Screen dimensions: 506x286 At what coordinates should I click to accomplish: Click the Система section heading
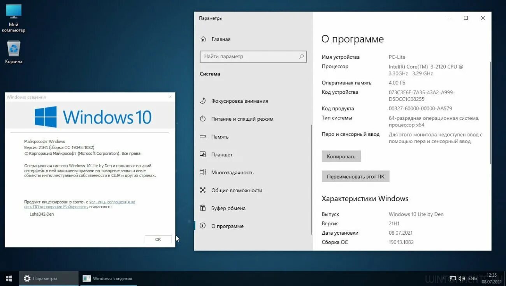[x=210, y=74]
